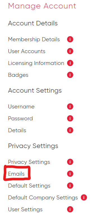Show info for Default Company Settings
This screenshot has width=110, height=222.
[84, 197]
